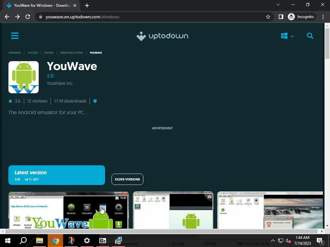Viewport: 330px width, 247px height.
Task: Click the Chrome taskbar icon
Action: (x=55, y=241)
